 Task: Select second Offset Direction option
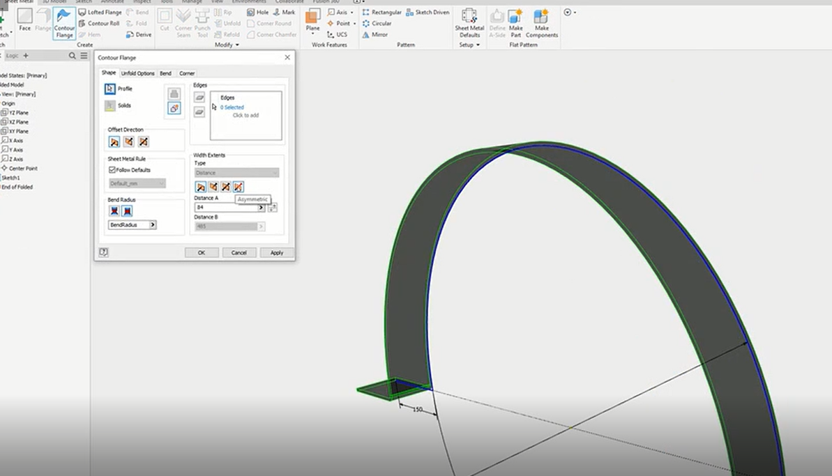click(128, 142)
